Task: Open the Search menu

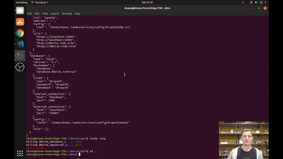Action: coord(55,14)
